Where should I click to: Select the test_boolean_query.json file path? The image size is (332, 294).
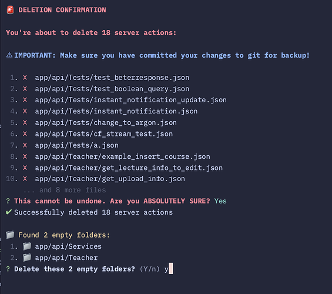112,89
